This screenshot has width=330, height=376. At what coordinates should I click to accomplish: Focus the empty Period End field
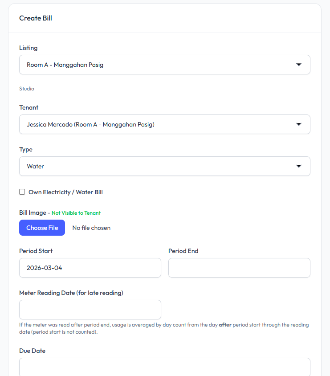point(239,268)
